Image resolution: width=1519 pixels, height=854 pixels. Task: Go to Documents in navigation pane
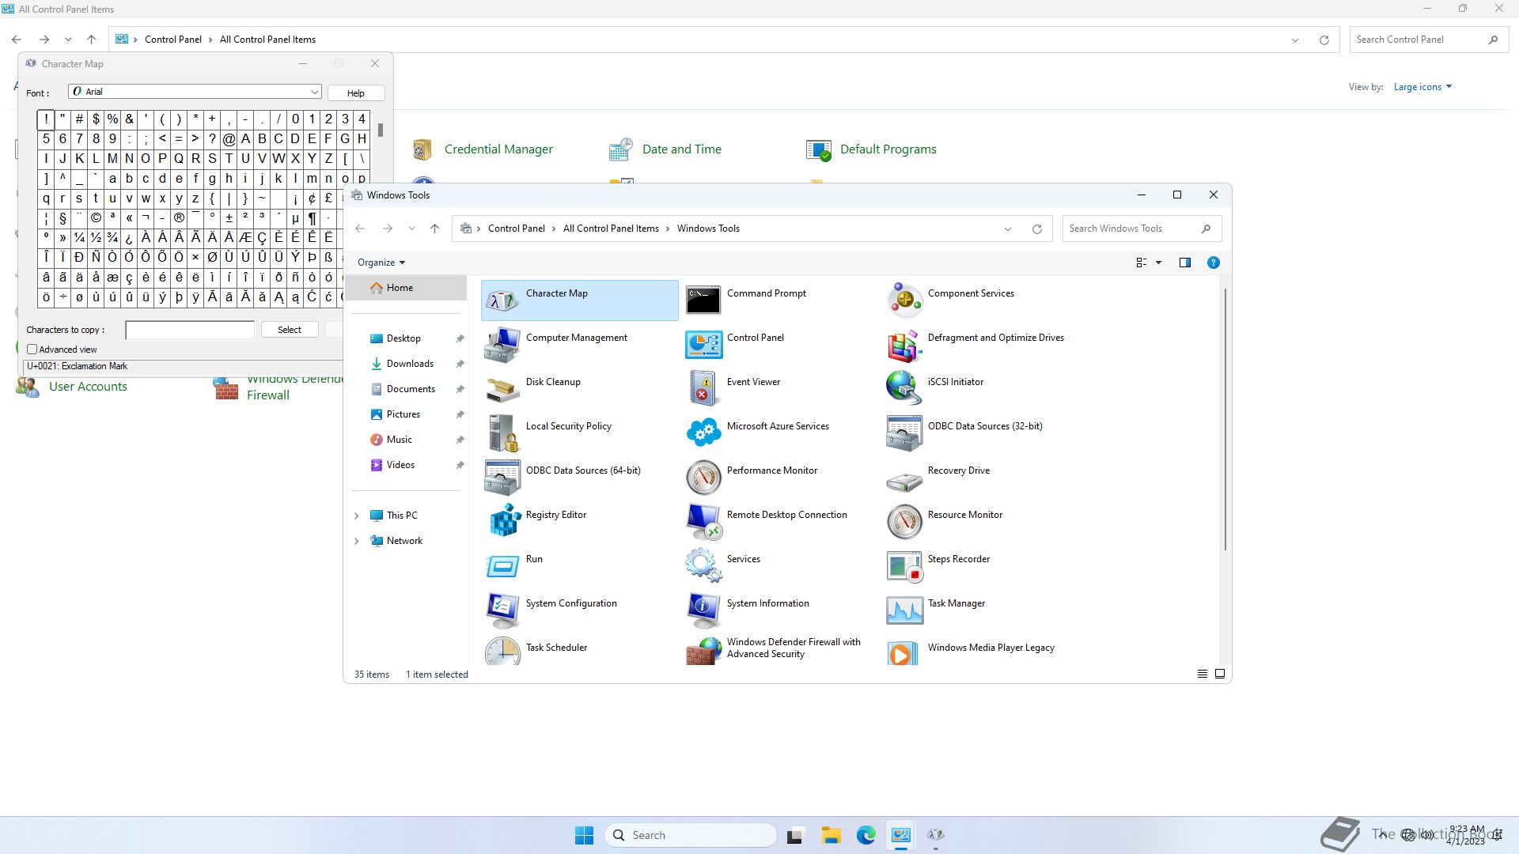pos(411,389)
